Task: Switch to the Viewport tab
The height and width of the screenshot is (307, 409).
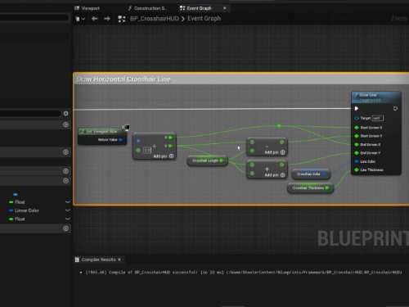Action: [x=88, y=8]
